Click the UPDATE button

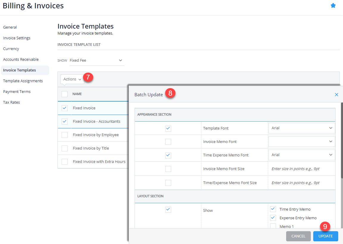pyautogui.click(x=325, y=236)
